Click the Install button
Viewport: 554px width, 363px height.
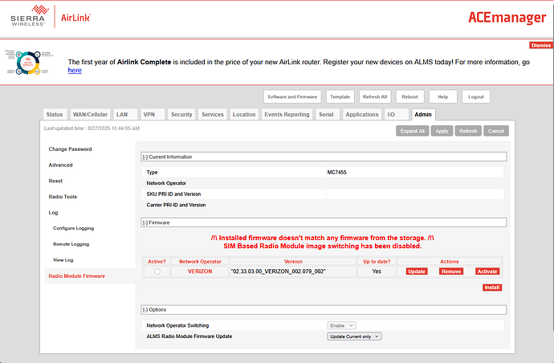(x=492, y=288)
